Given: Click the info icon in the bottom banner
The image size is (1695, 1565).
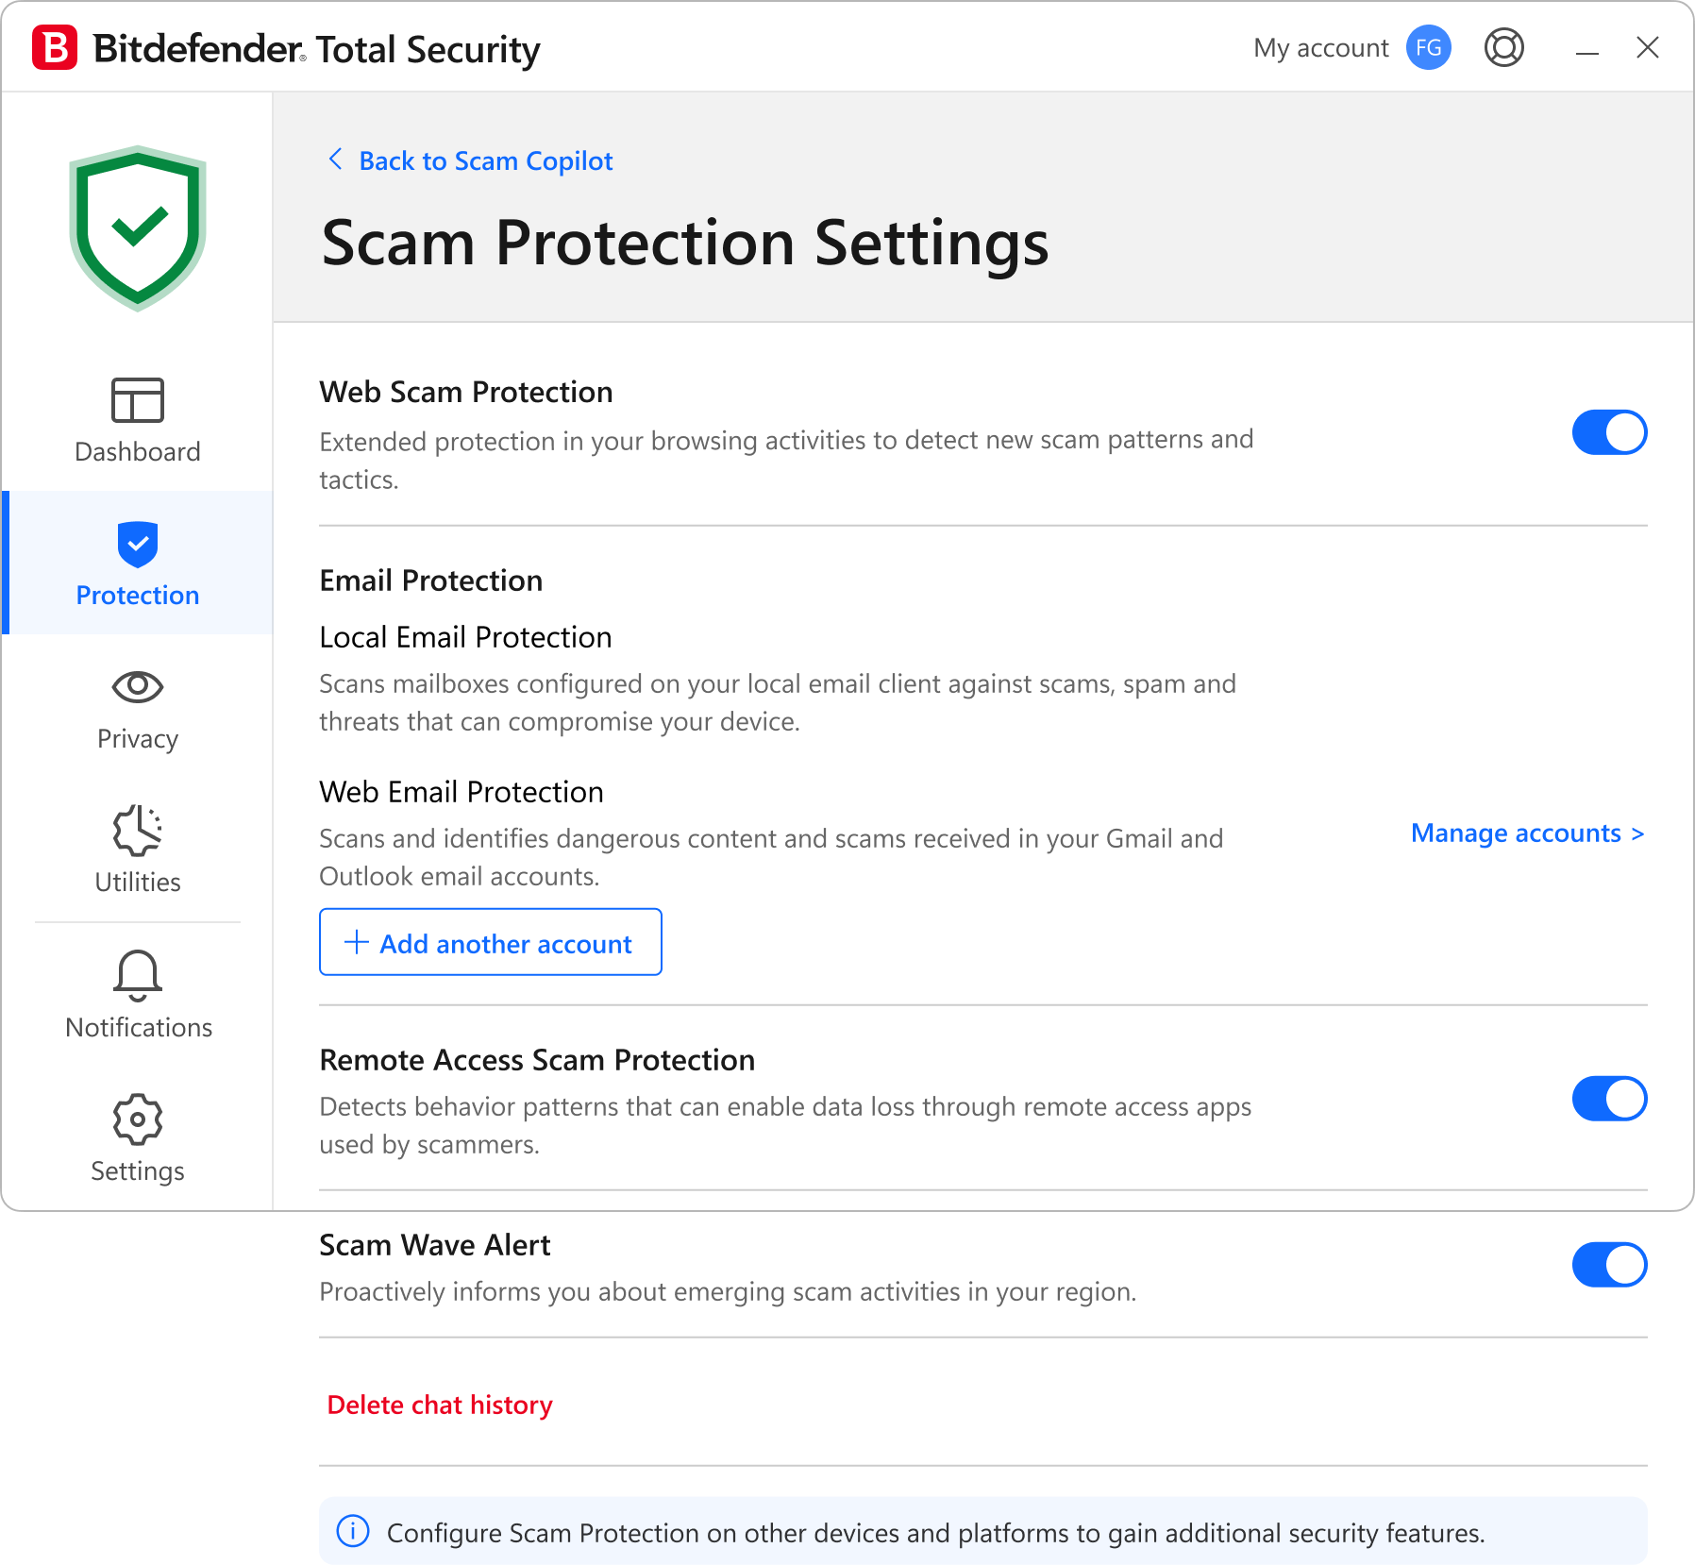Looking at the screenshot, I should (x=355, y=1532).
